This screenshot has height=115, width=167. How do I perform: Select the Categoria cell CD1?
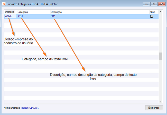pyautogui.click(x=33, y=16)
